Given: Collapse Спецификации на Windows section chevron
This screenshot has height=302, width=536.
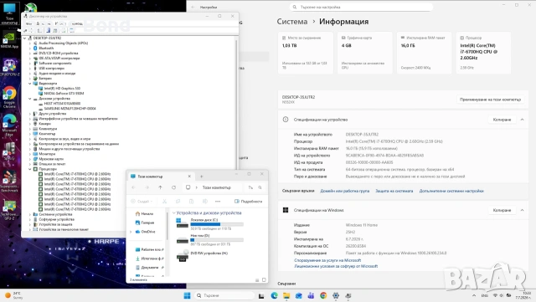Looking at the screenshot, I should coord(522,210).
